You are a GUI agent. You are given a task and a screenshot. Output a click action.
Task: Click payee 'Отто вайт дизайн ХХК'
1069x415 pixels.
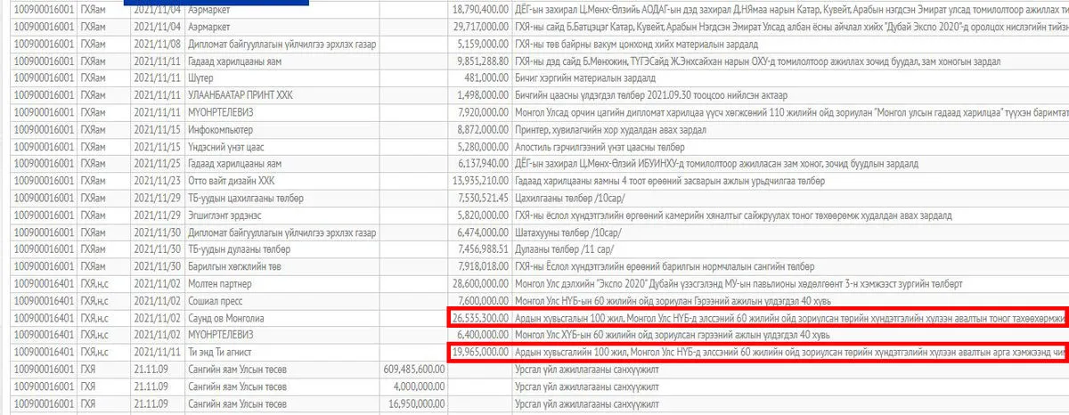[x=232, y=181]
